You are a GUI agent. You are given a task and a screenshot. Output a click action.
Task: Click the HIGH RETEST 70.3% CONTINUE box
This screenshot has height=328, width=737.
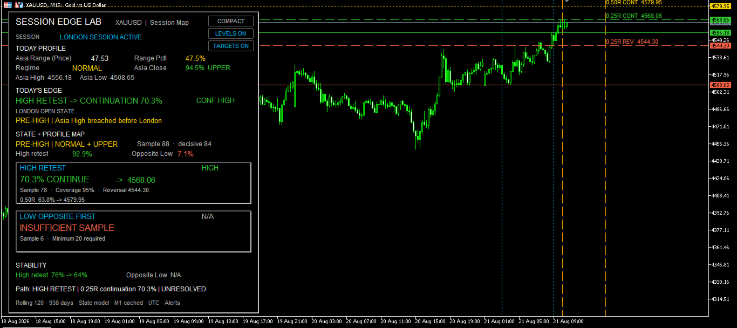click(134, 183)
